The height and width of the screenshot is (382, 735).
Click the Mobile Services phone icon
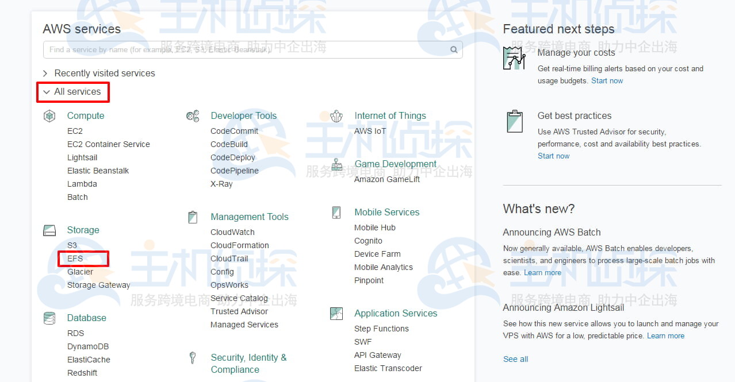coord(336,212)
